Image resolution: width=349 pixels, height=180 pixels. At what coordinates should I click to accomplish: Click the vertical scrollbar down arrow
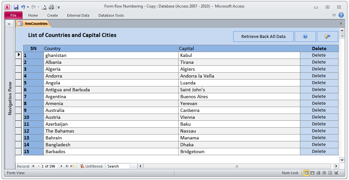pyautogui.click(x=342, y=160)
